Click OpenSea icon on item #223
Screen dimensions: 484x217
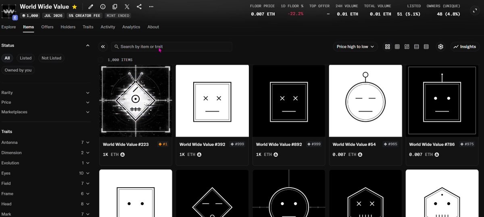(x=123, y=155)
